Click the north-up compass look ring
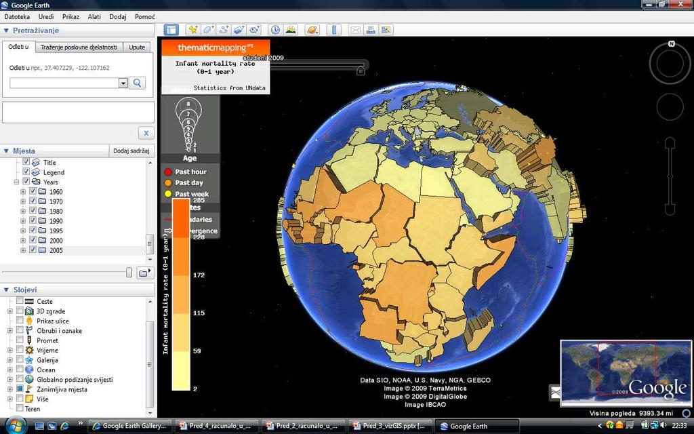The height and width of the screenshot is (434, 694). pos(670,63)
